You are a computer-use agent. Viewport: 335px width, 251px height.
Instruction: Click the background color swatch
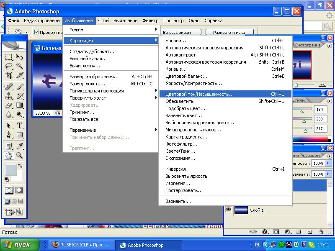click(x=18, y=178)
